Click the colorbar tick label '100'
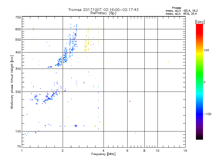This screenshot has height=164, width=218. [x=206, y=50]
